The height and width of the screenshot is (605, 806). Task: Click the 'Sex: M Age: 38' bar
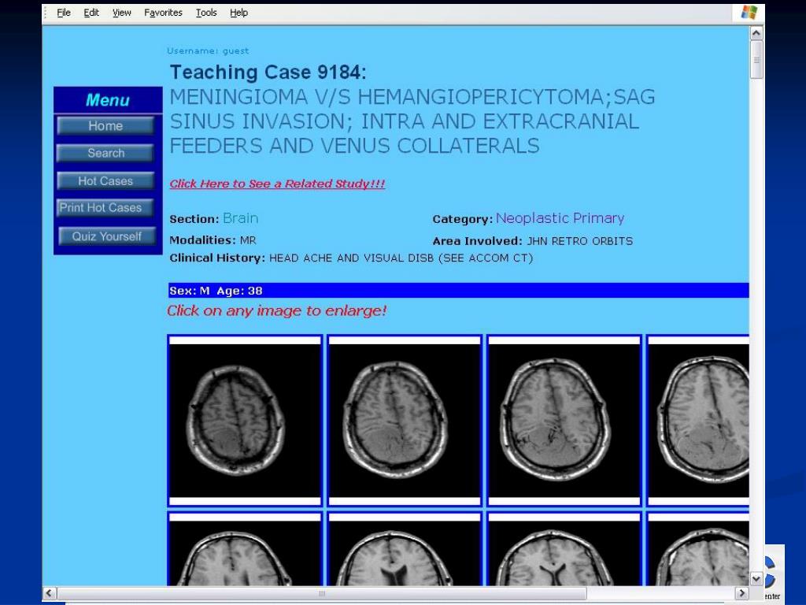coord(458,291)
